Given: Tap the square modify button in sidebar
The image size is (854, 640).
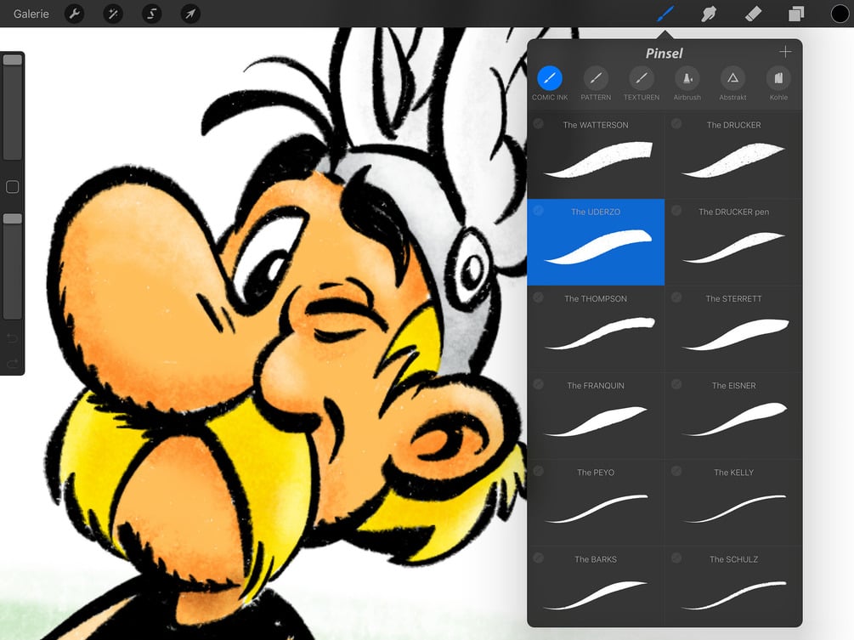Looking at the screenshot, I should [13, 187].
